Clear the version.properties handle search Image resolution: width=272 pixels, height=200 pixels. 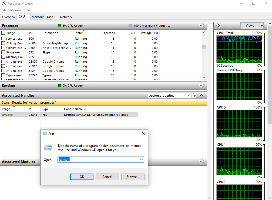189,96
